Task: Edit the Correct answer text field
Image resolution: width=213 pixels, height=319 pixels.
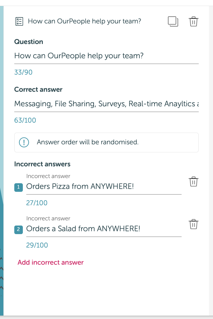Action: click(x=106, y=104)
